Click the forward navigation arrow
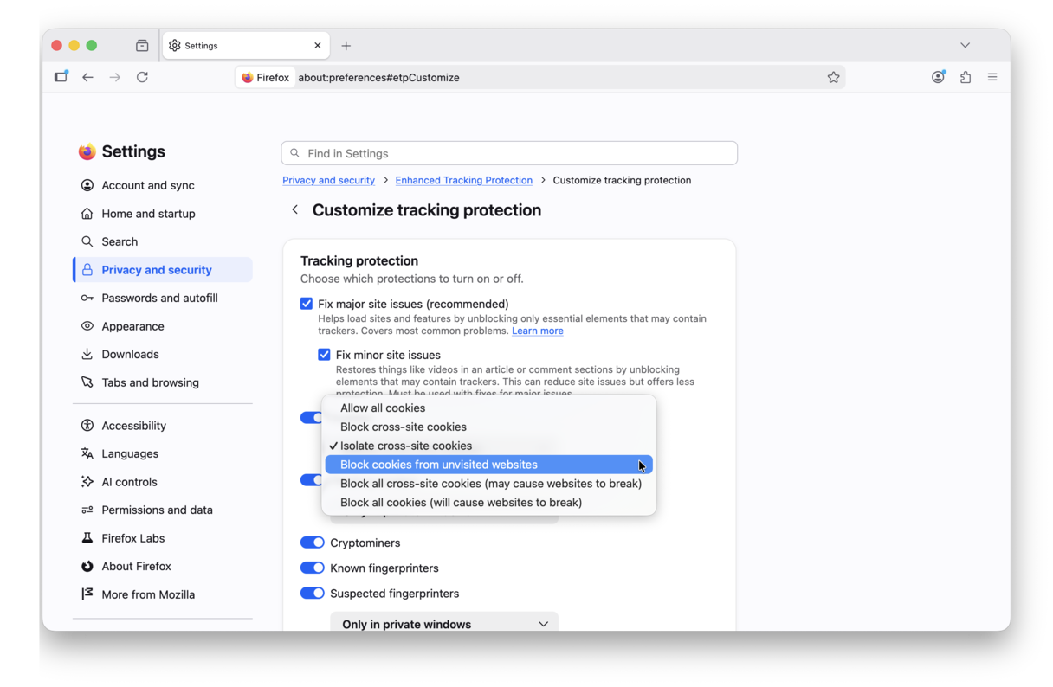This screenshot has height=687, width=1053. (x=115, y=77)
